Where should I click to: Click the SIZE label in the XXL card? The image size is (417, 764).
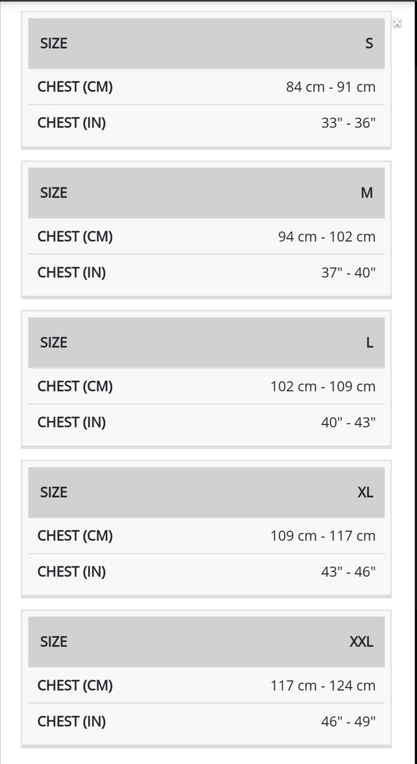54,642
